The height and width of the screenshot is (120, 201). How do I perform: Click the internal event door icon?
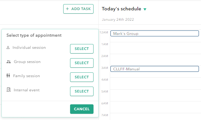click(8, 90)
